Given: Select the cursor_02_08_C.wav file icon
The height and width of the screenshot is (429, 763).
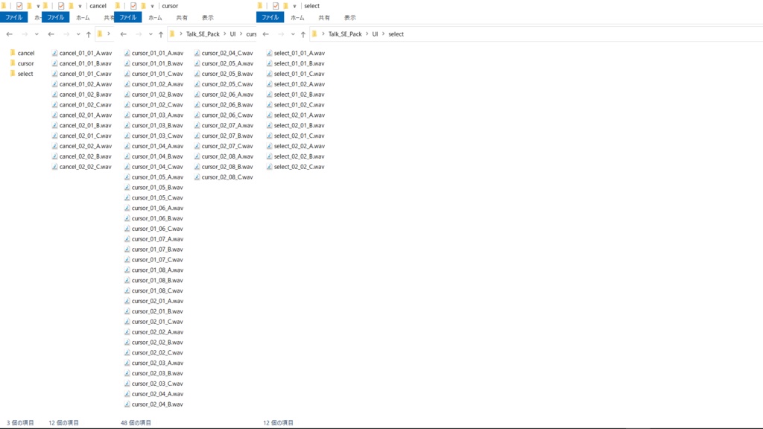Looking at the screenshot, I should (x=197, y=177).
